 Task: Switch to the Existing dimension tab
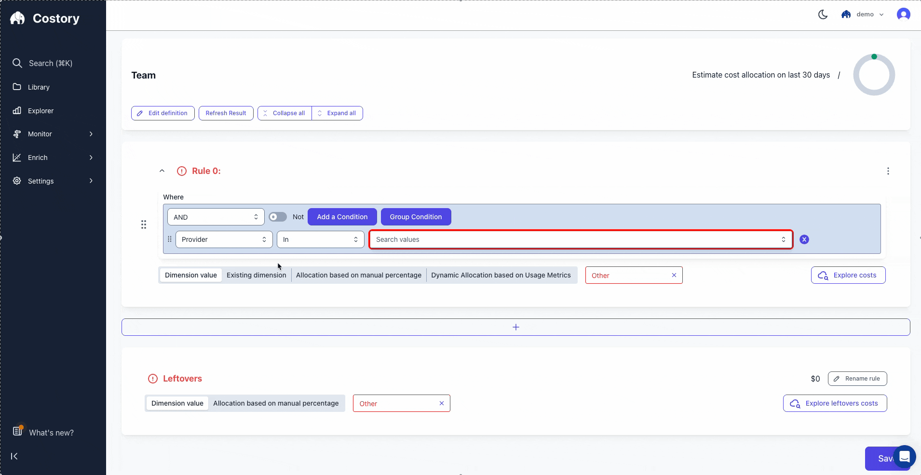pos(256,275)
